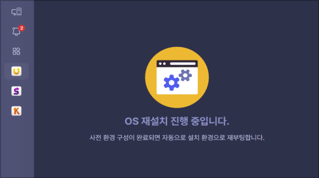Click the two white dots in the illustrated window
The image size is (319, 178).
point(162,64)
